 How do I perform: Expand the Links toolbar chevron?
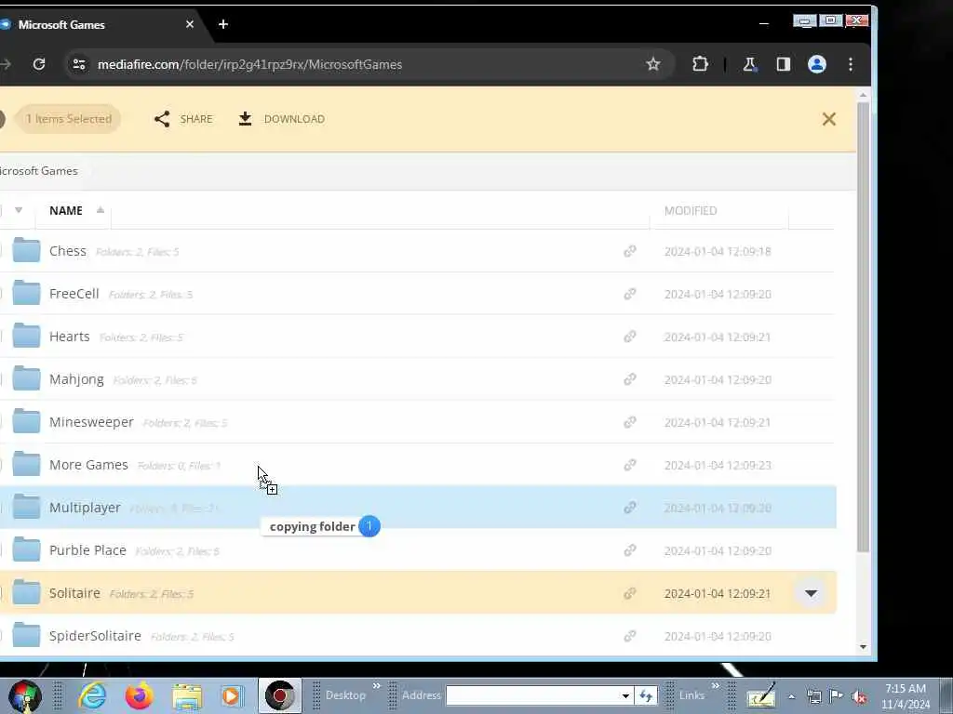(715, 686)
